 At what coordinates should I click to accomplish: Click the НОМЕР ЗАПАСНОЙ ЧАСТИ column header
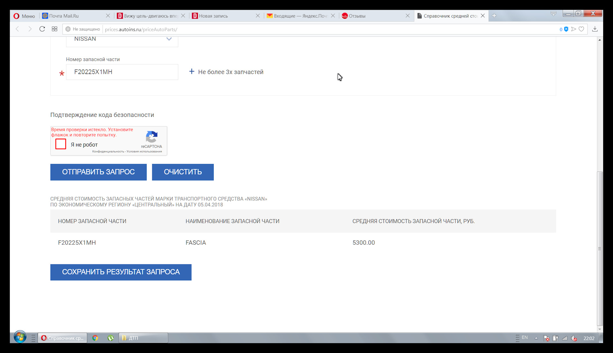(92, 221)
